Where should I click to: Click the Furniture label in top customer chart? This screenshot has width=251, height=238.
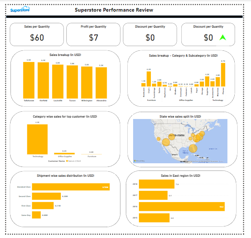92,156
